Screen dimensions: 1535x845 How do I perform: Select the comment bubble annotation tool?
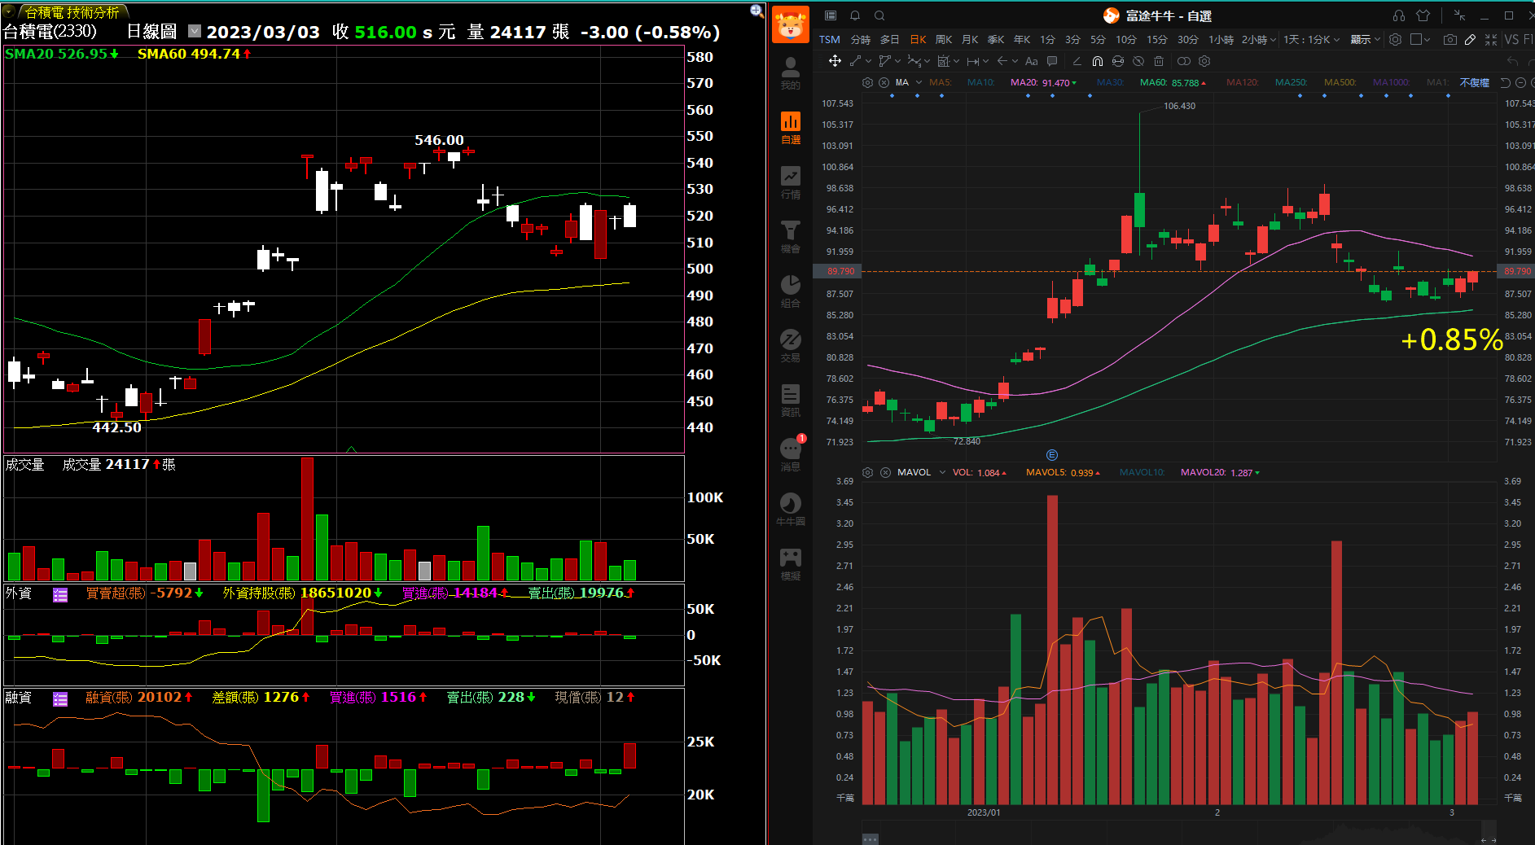click(1052, 61)
